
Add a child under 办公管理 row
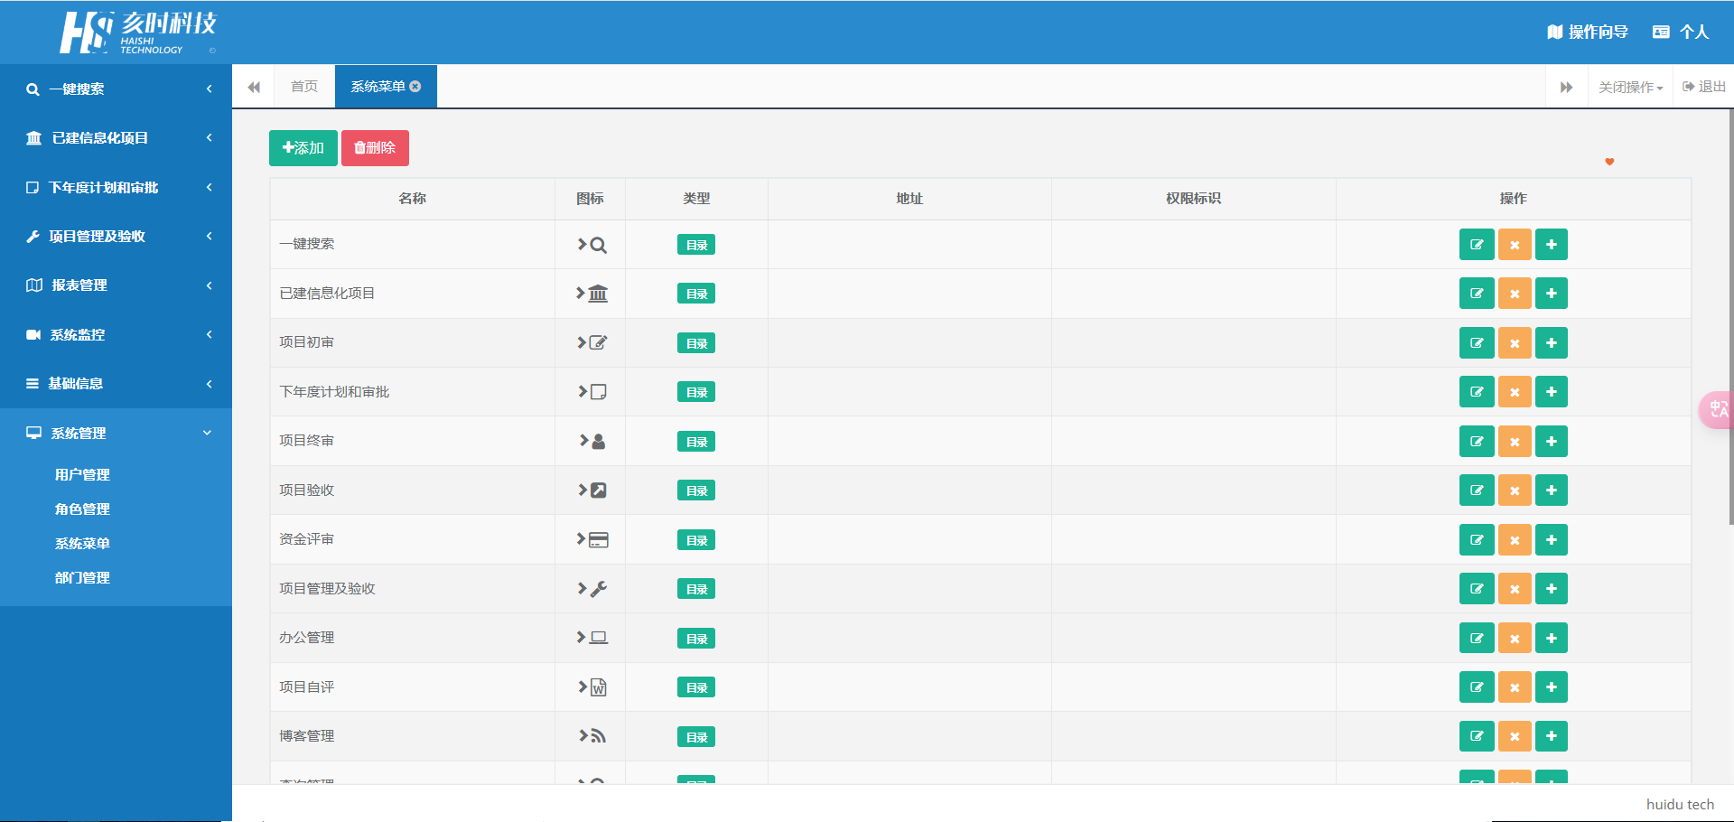(1552, 639)
